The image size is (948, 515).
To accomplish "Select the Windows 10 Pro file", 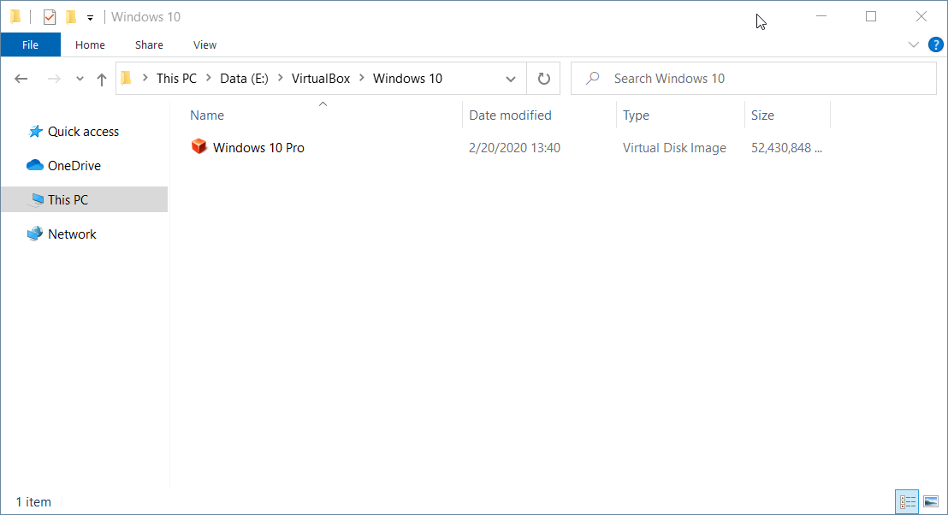I will [258, 147].
